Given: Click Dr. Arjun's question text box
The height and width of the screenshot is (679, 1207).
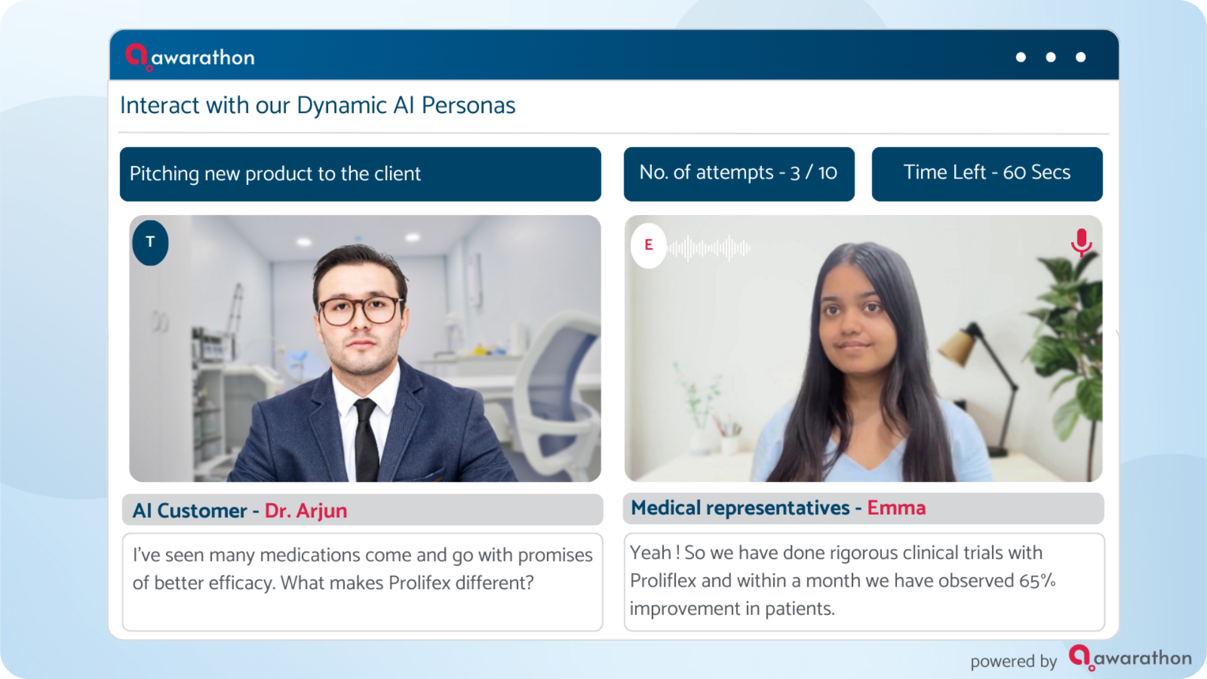Looking at the screenshot, I should (x=363, y=582).
